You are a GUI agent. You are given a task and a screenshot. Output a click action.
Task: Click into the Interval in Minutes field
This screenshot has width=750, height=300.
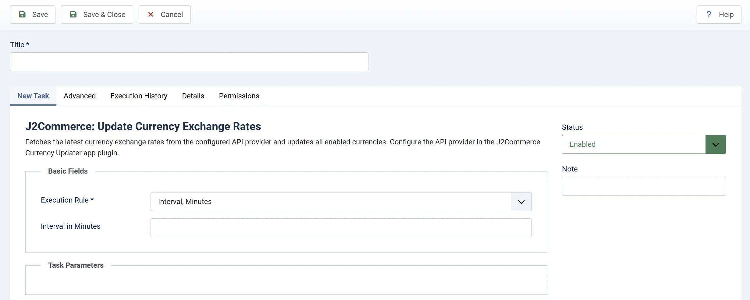(x=341, y=228)
